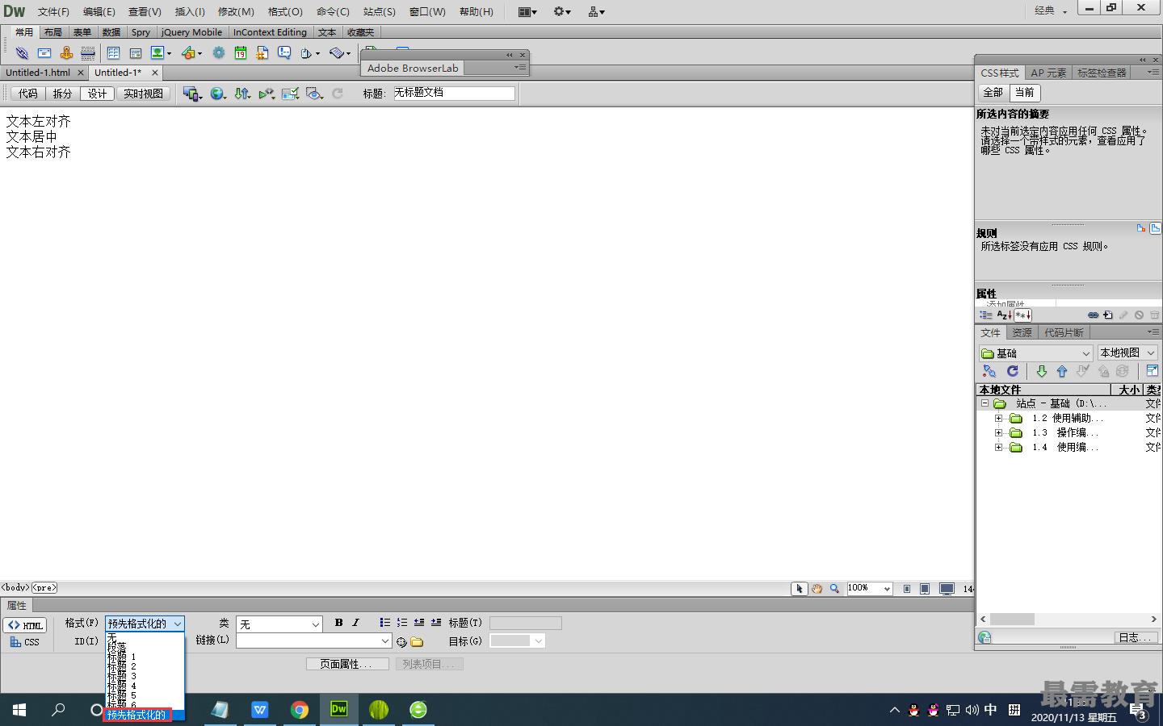
Task: Switch Properties to CSS mode
Action: (x=25, y=642)
